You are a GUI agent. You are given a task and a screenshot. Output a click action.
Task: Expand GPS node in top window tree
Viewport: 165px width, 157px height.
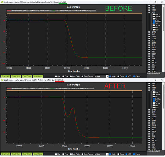pos(149,67)
